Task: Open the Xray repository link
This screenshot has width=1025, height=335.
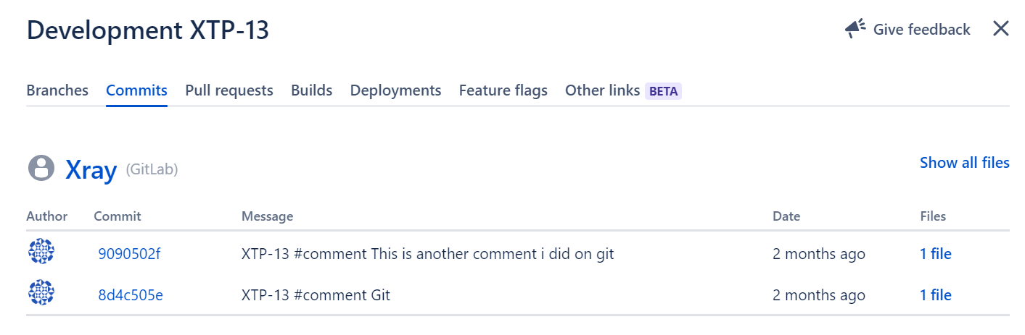Action: tap(91, 169)
